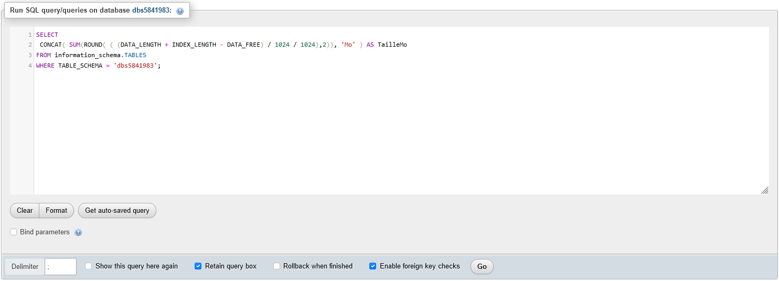
Task: Click the Format button
Action: [56, 210]
